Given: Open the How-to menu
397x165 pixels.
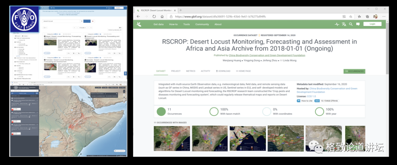Looking at the screenshot, I should click(174, 24).
